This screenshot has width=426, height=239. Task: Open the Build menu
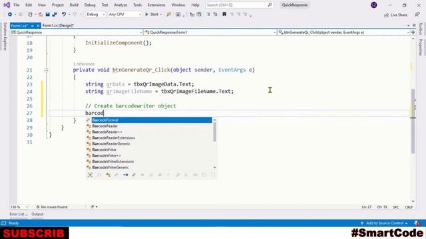(74, 5)
